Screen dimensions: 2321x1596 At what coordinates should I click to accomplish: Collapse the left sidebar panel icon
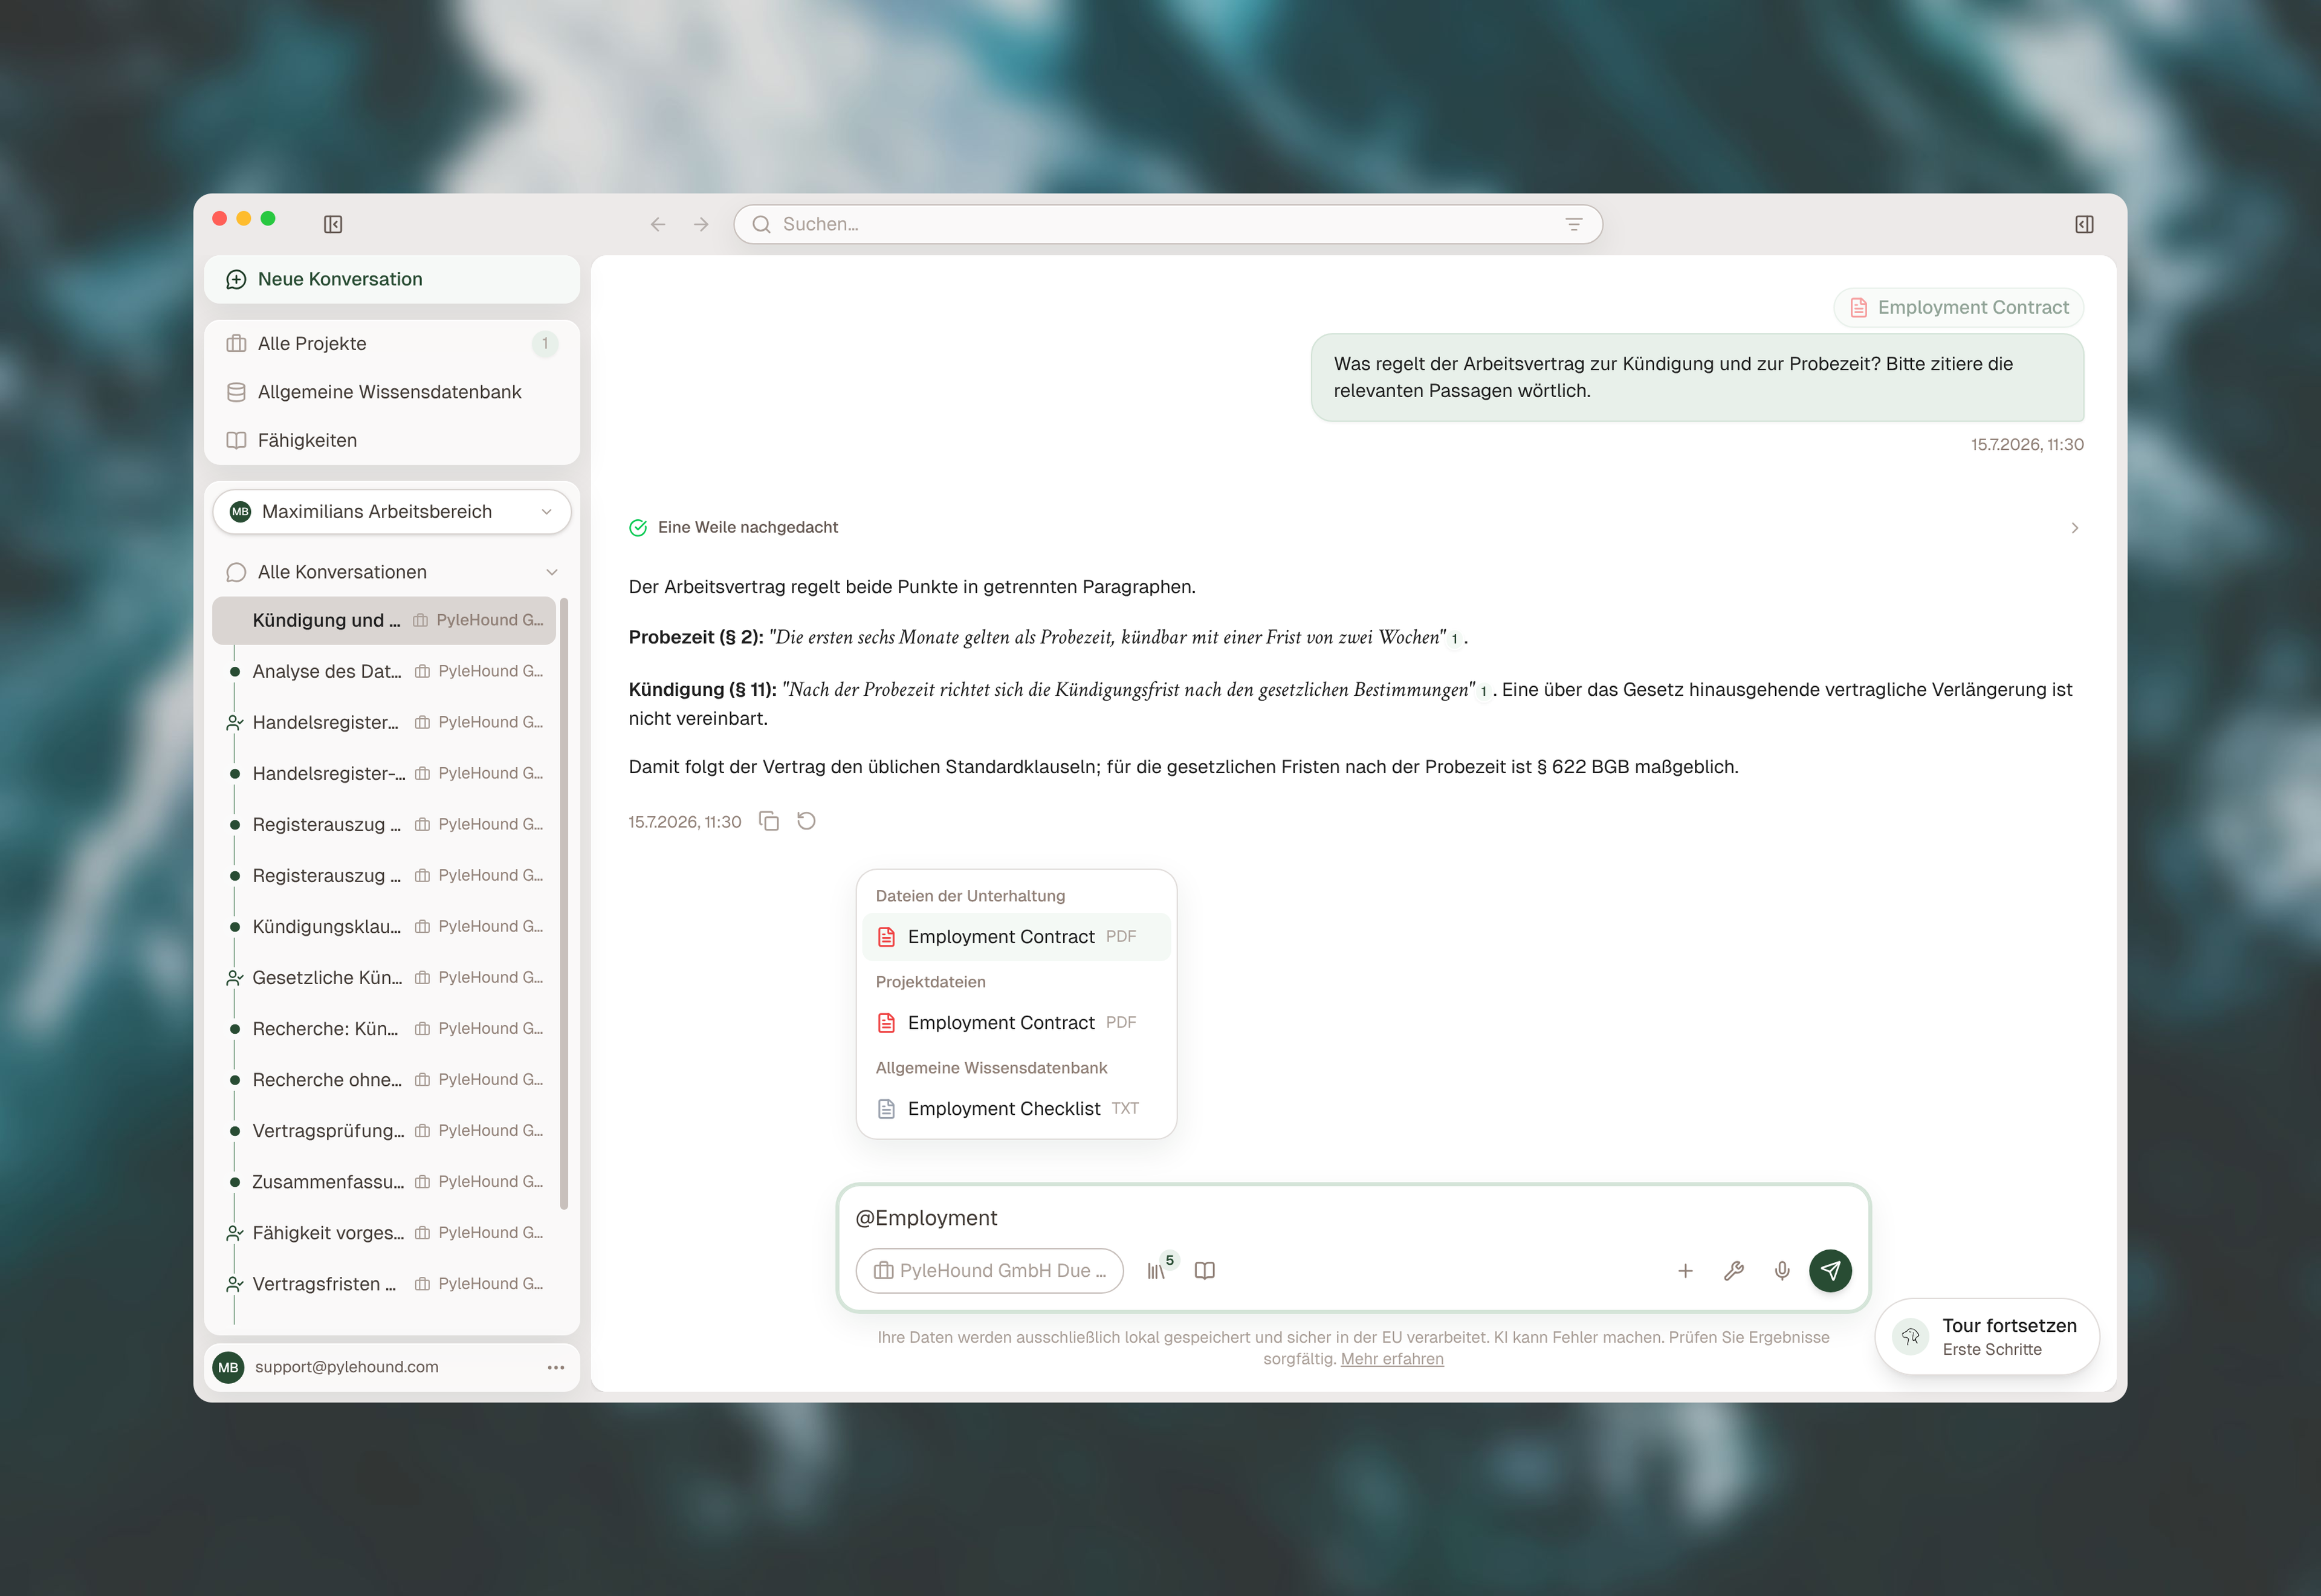pos(333,224)
